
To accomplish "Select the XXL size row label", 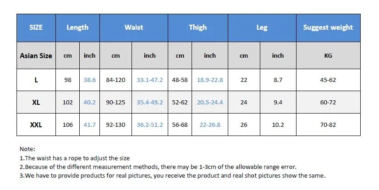I will pyautogui.click(x=36, y=125).
